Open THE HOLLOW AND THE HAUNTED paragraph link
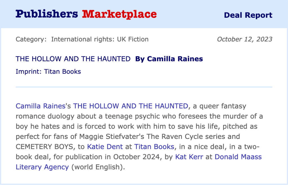The image size is (288, 185). 130,106
